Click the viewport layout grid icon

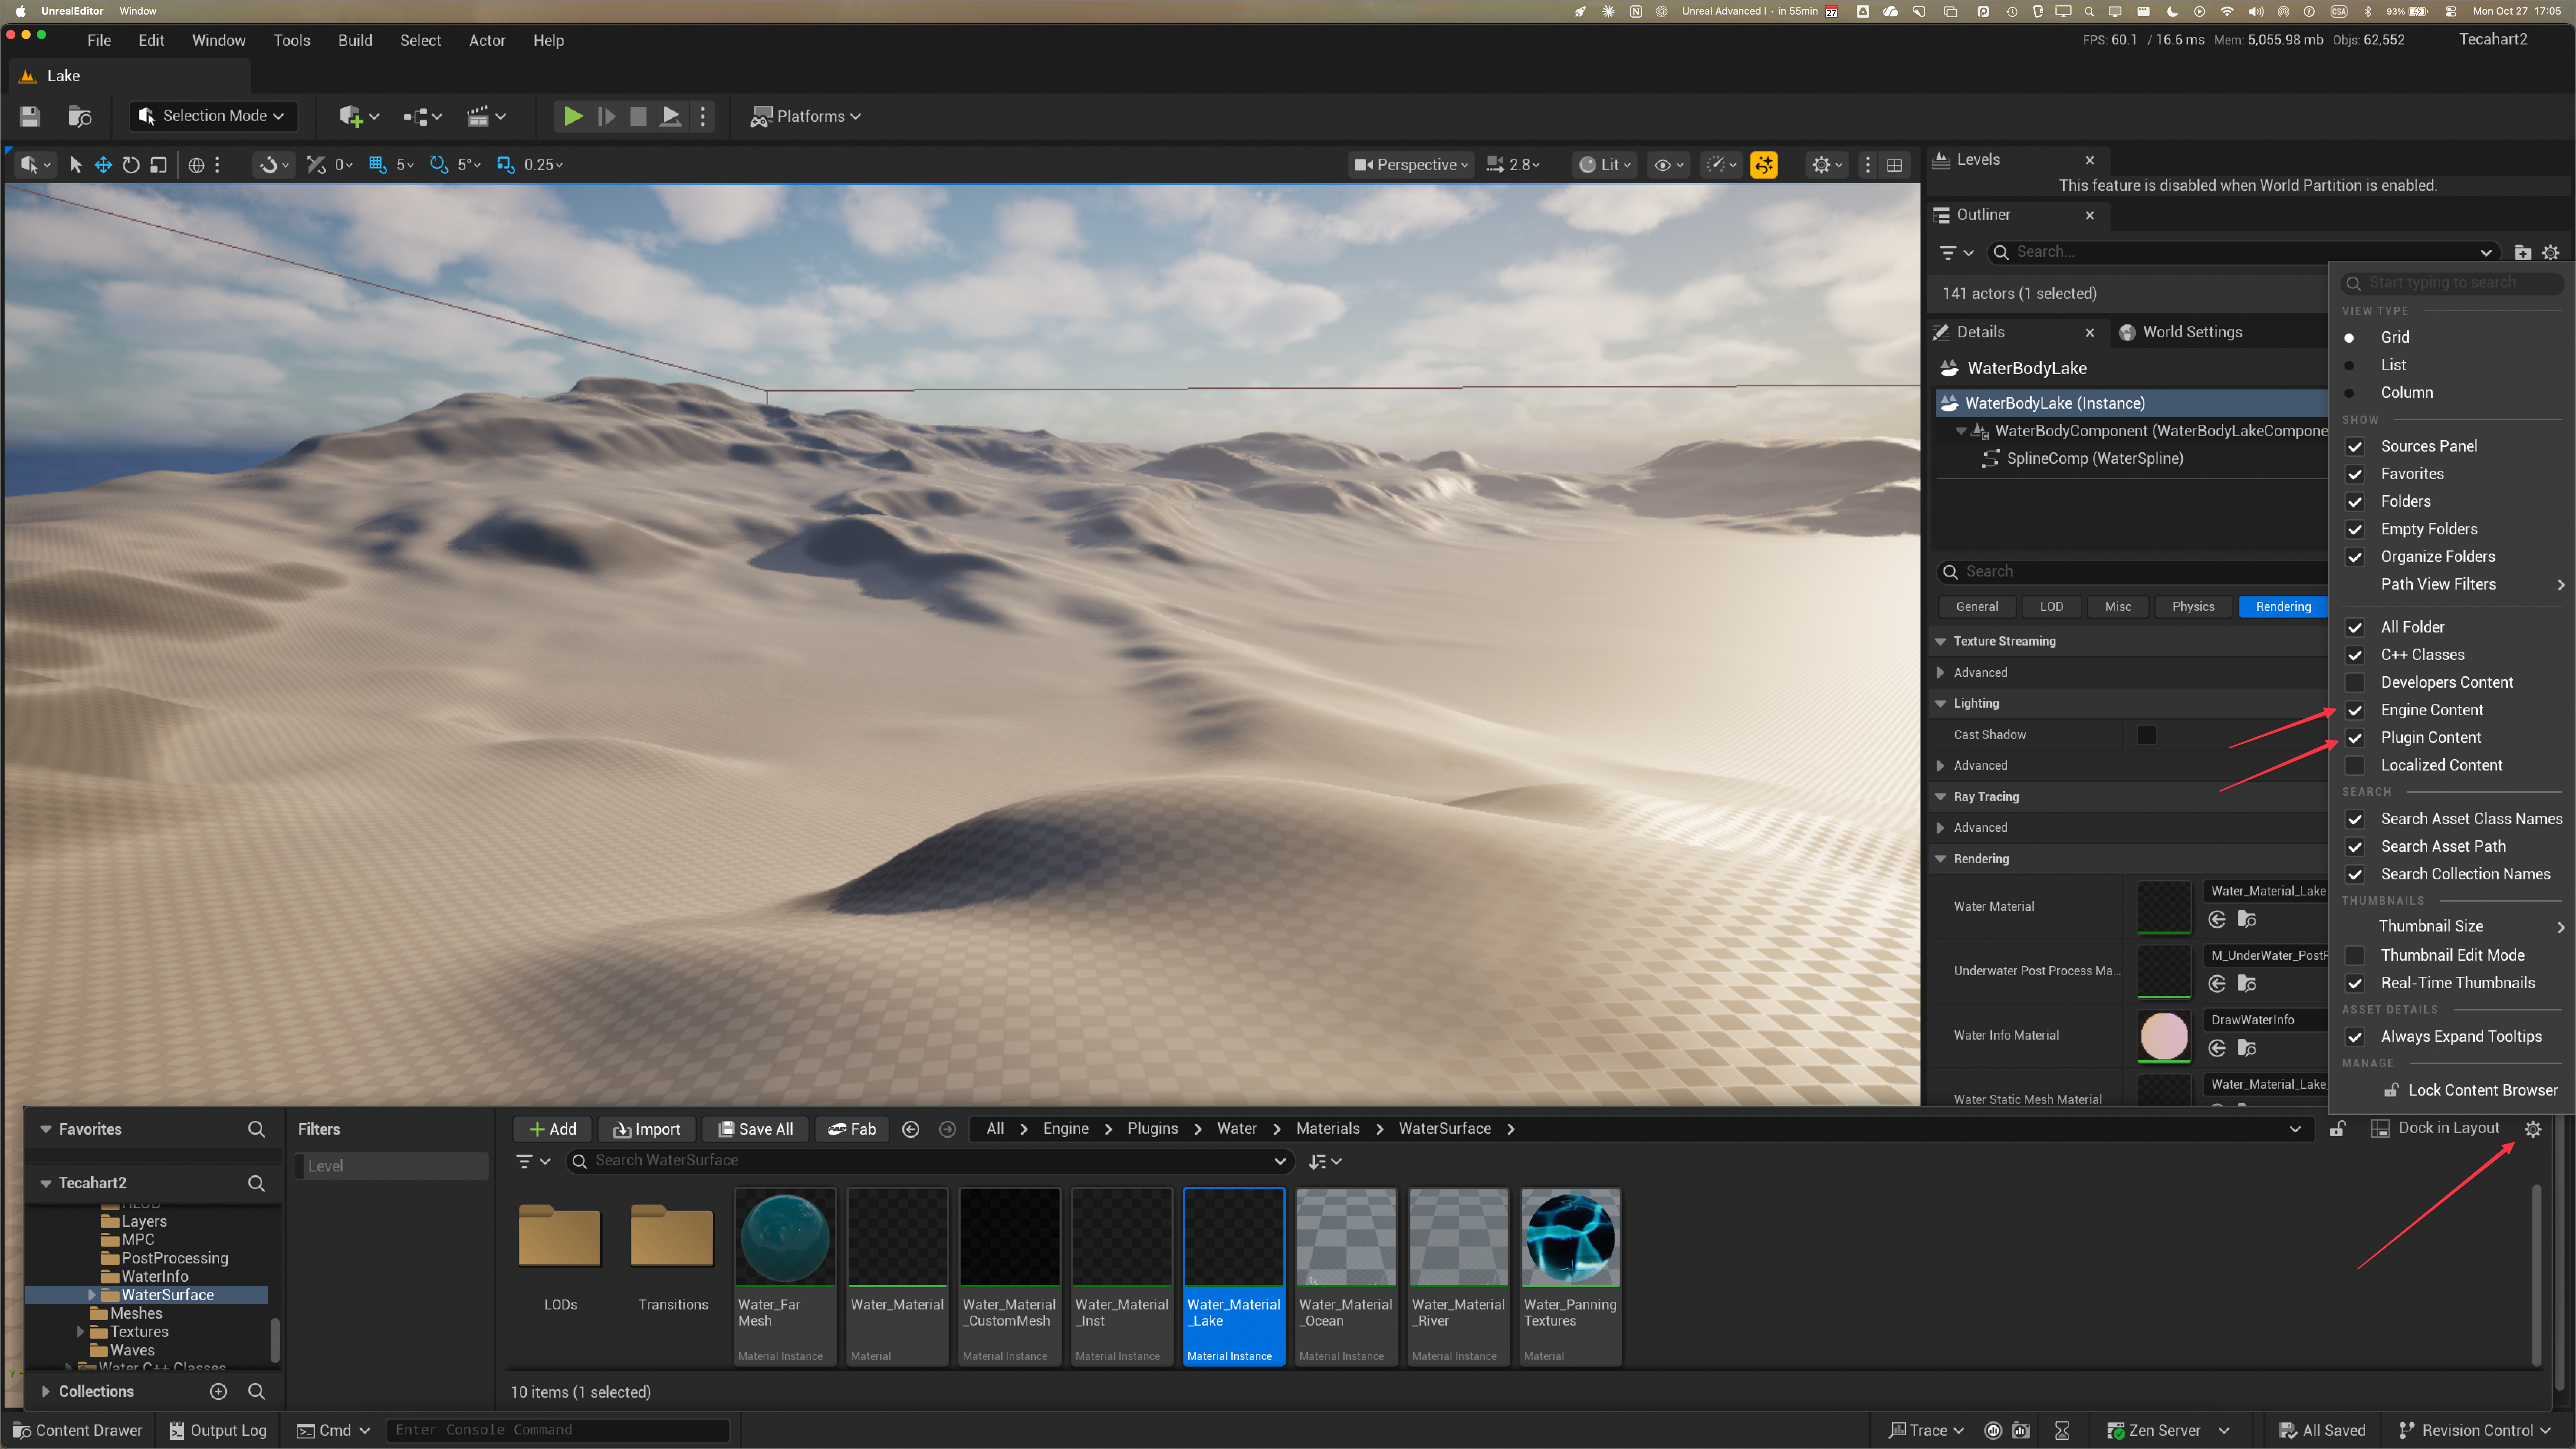click(1894, 165)
